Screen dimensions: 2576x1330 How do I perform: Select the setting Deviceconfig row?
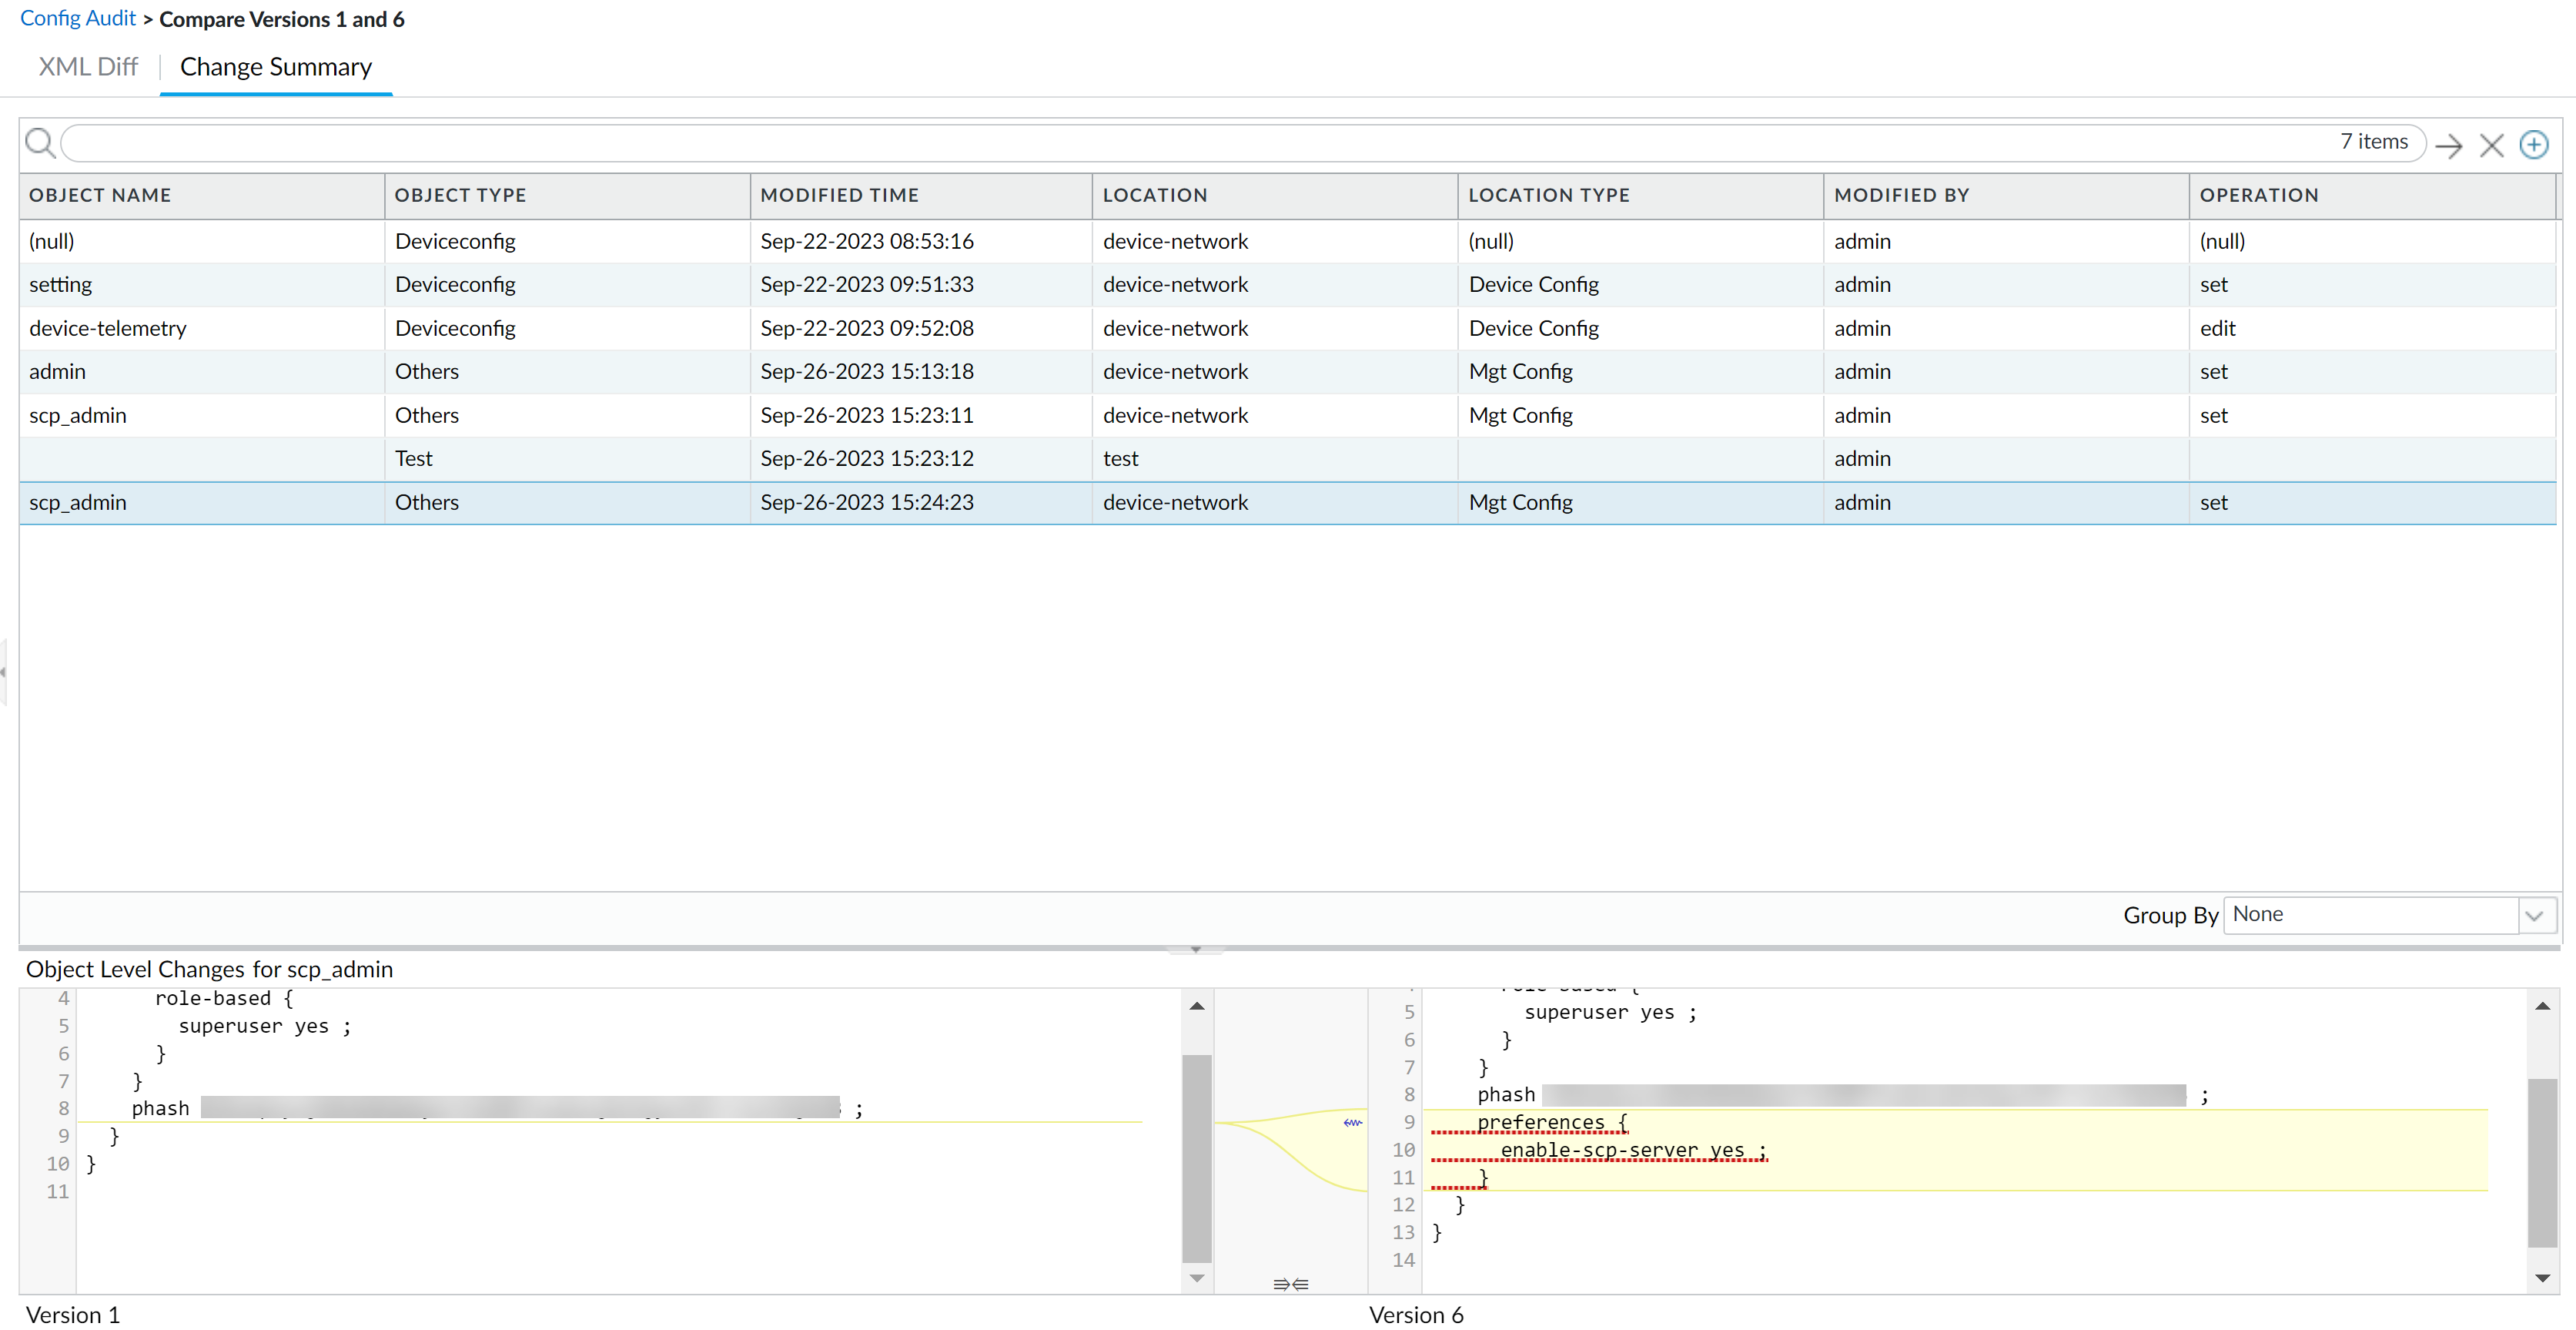click(x=60, y=284)
